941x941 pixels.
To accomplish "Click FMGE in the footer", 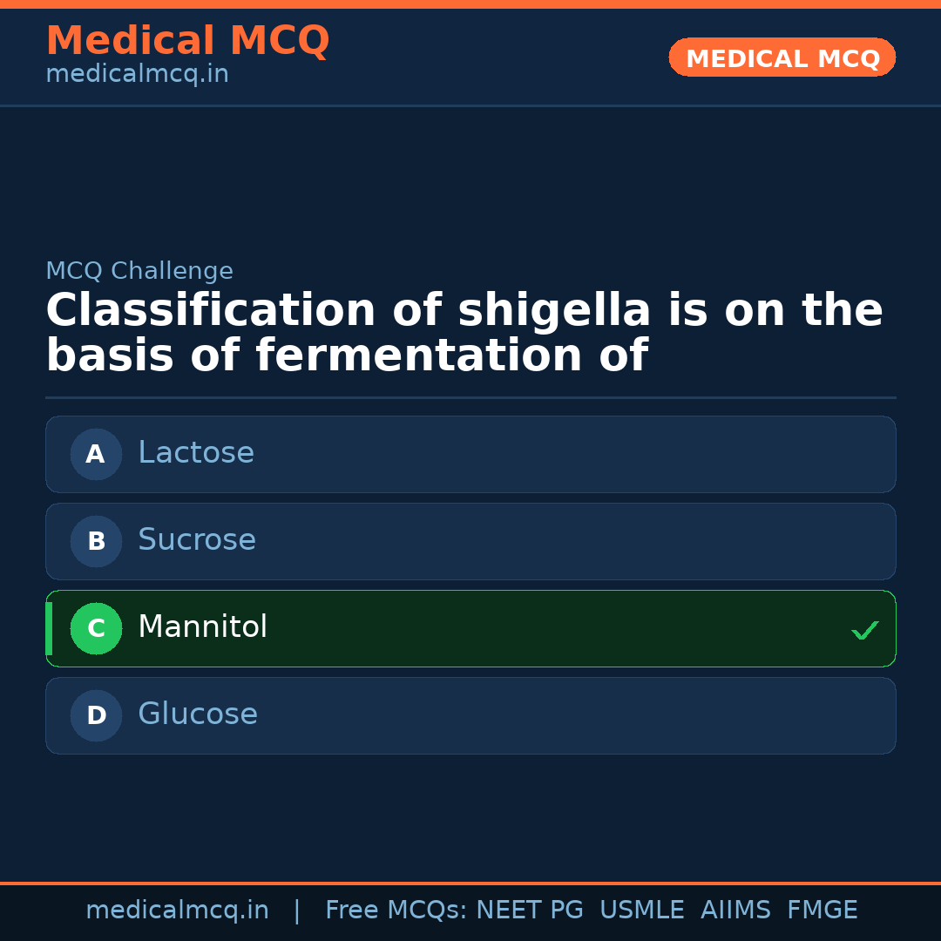I will pyautogui.click(x=822, y=911).
